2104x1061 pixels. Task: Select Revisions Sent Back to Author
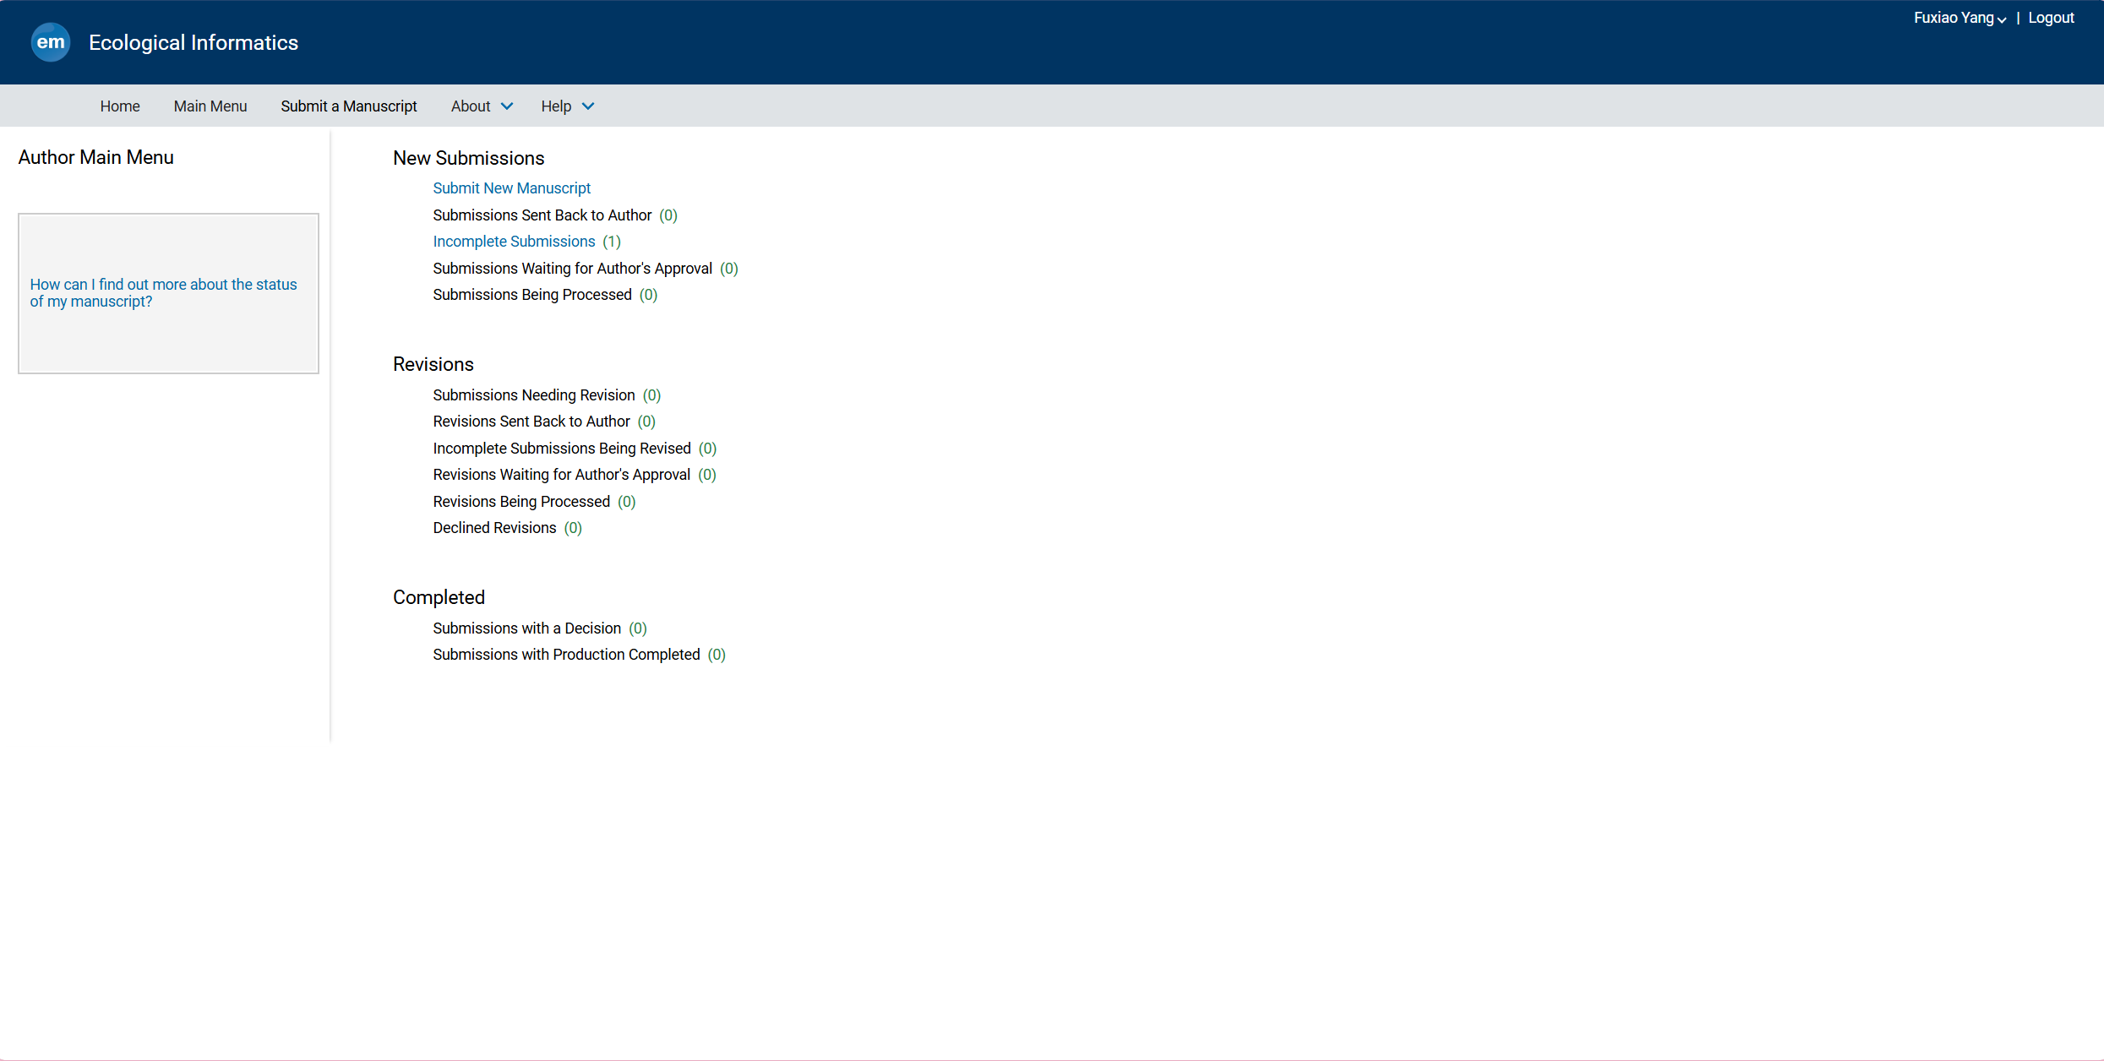(x=531, y=422)
